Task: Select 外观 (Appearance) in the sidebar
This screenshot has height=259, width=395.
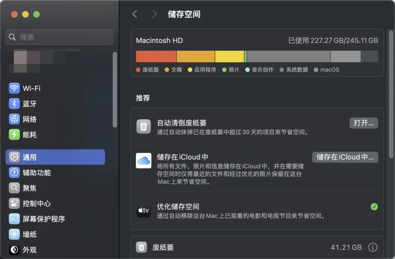Action: pos(30,250)
